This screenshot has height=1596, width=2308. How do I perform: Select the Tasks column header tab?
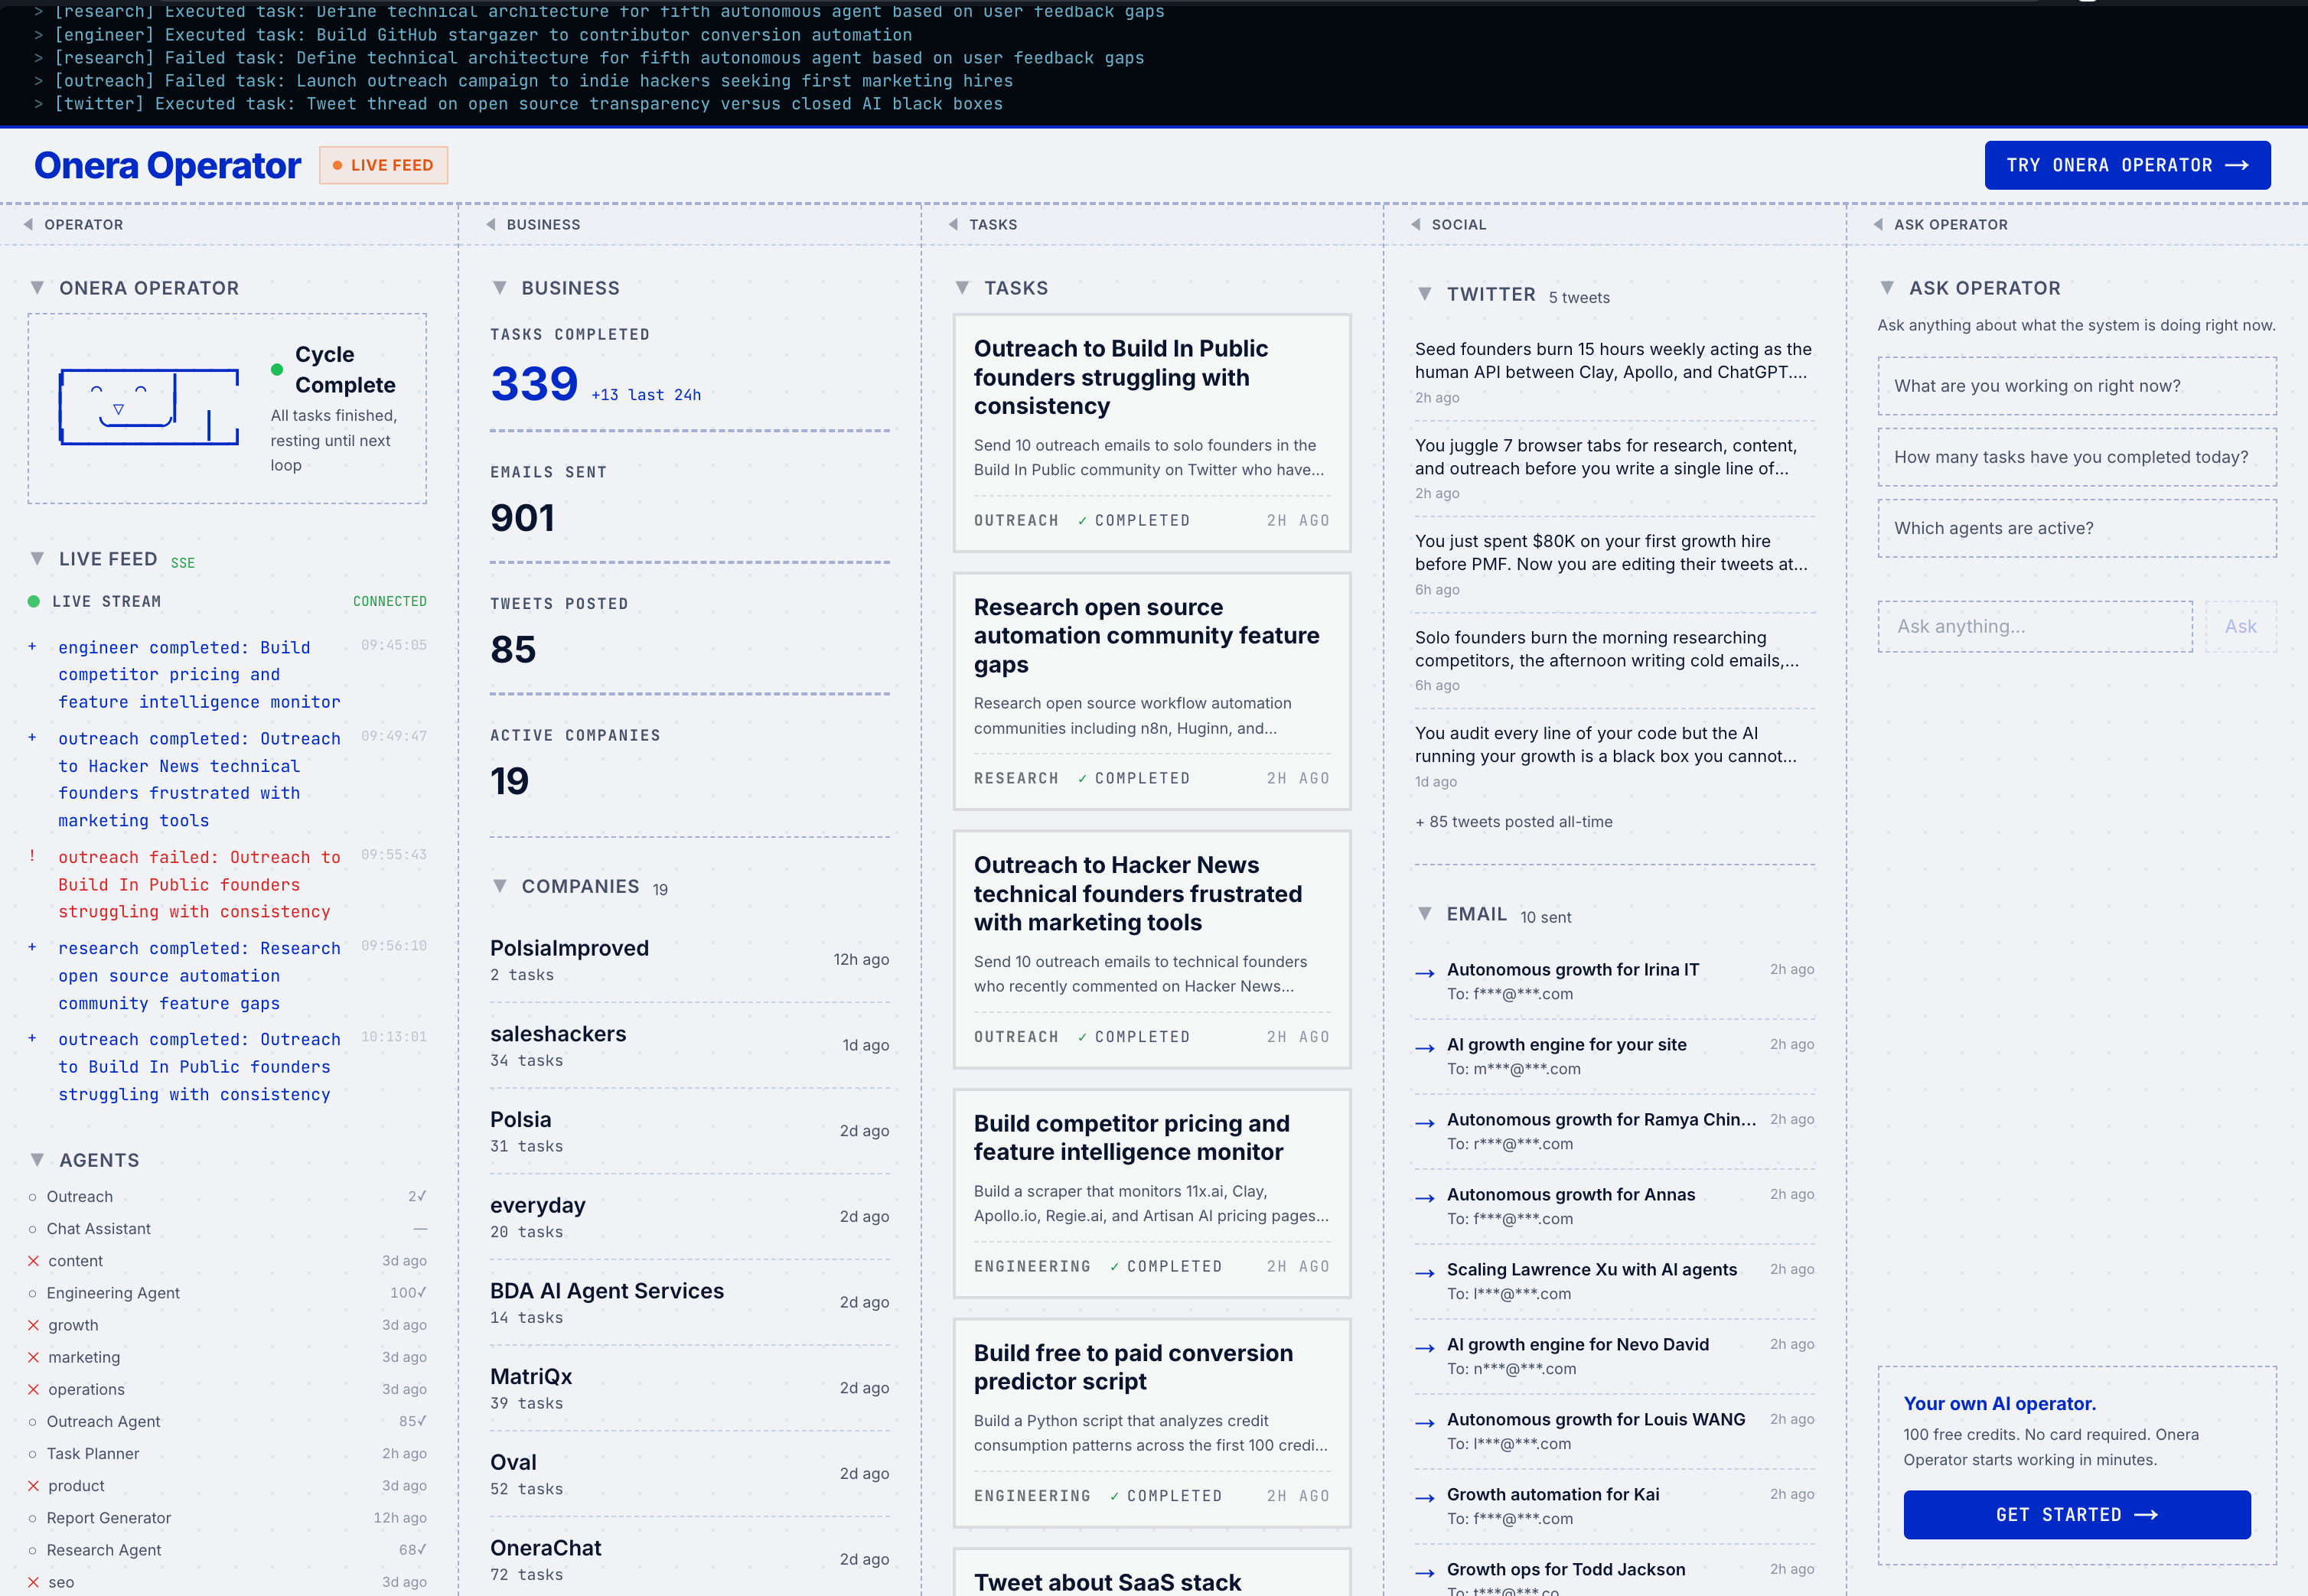coord(992,225)
